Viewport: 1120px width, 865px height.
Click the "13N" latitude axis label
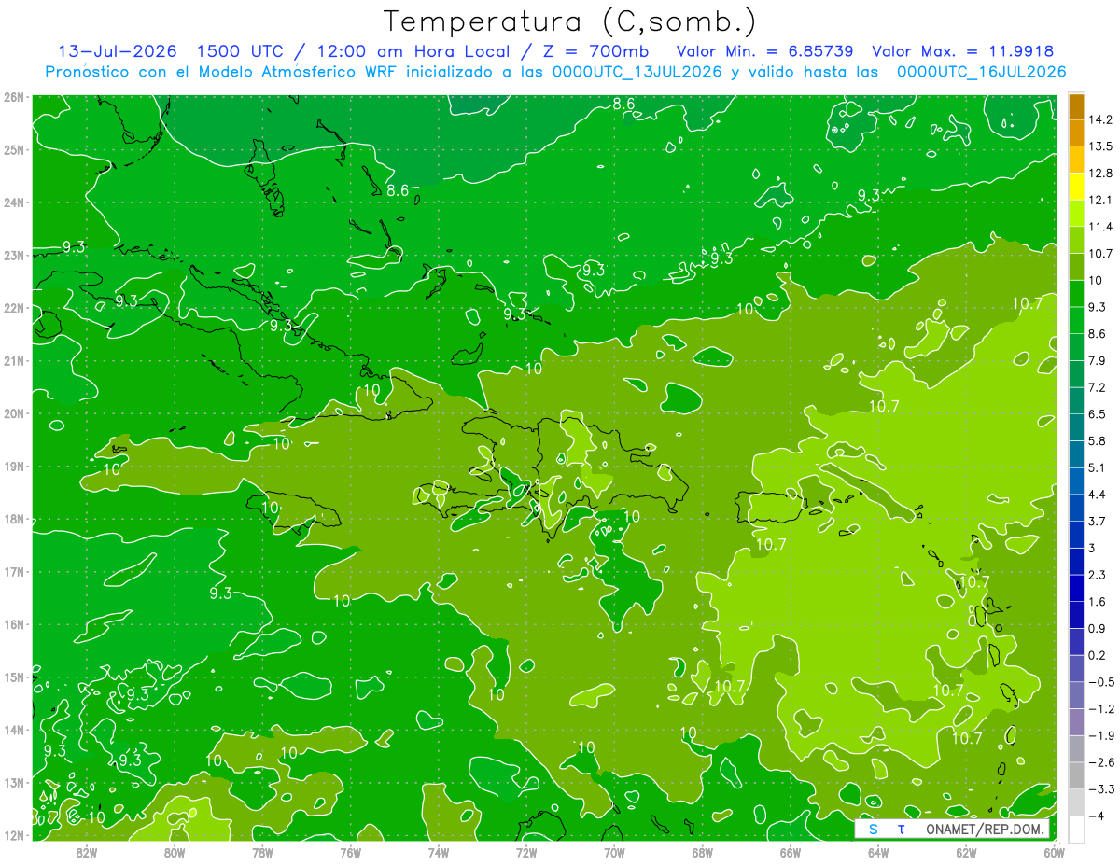click(x=14, y=783)
